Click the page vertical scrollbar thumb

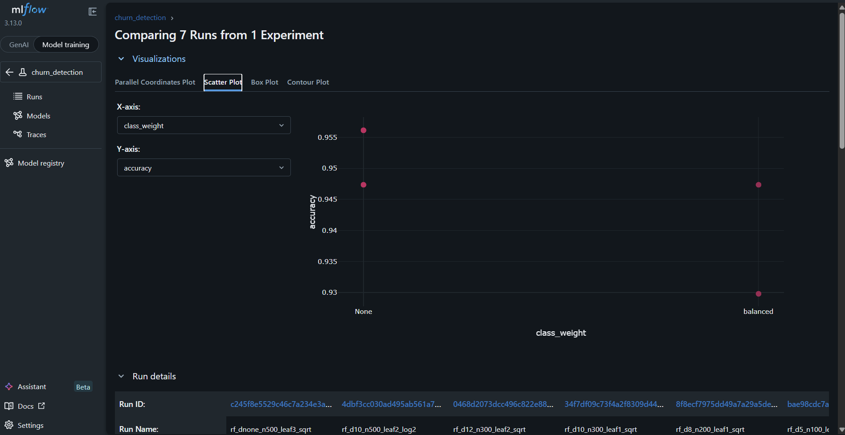[842, 80]
